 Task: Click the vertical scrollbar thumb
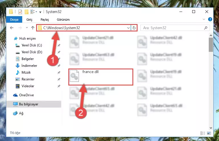point(211,45)
